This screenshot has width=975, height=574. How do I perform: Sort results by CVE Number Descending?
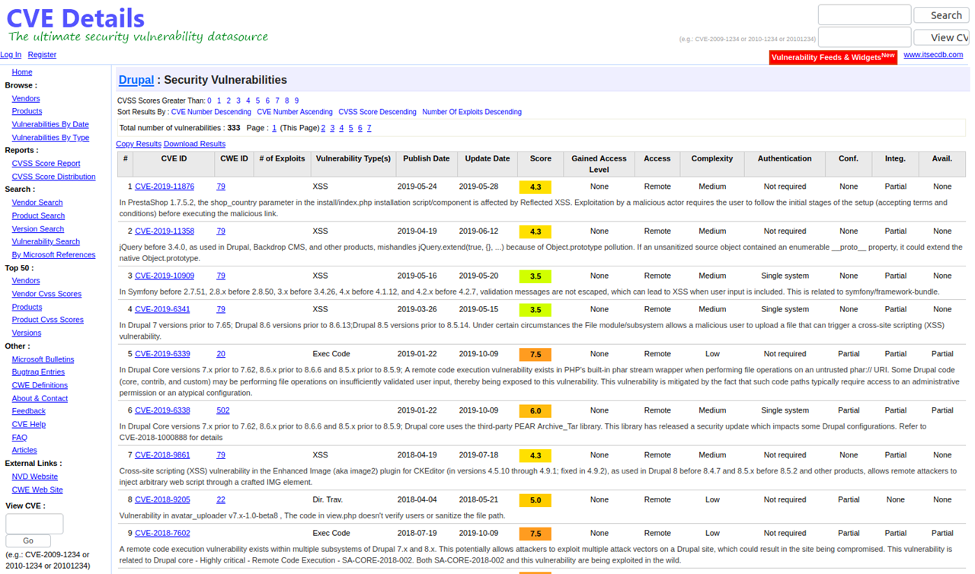(x=211, y=112)
